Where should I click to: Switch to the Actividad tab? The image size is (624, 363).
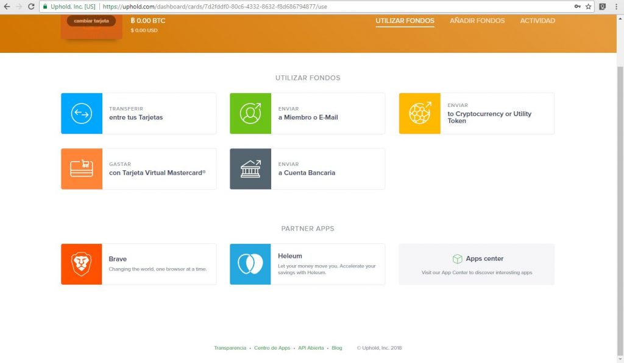pyautogui.click(x=537, y=21)
